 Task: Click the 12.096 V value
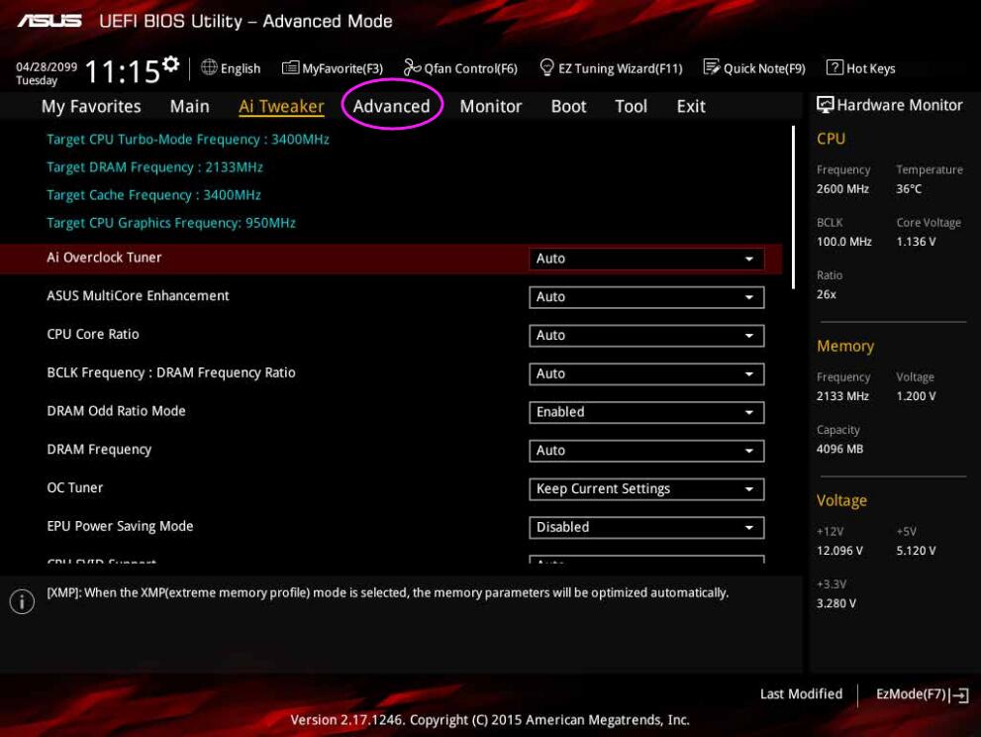point(839,551)
